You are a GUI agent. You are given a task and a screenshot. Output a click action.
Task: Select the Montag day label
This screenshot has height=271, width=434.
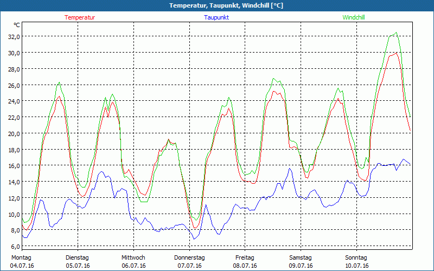(21, 257)
